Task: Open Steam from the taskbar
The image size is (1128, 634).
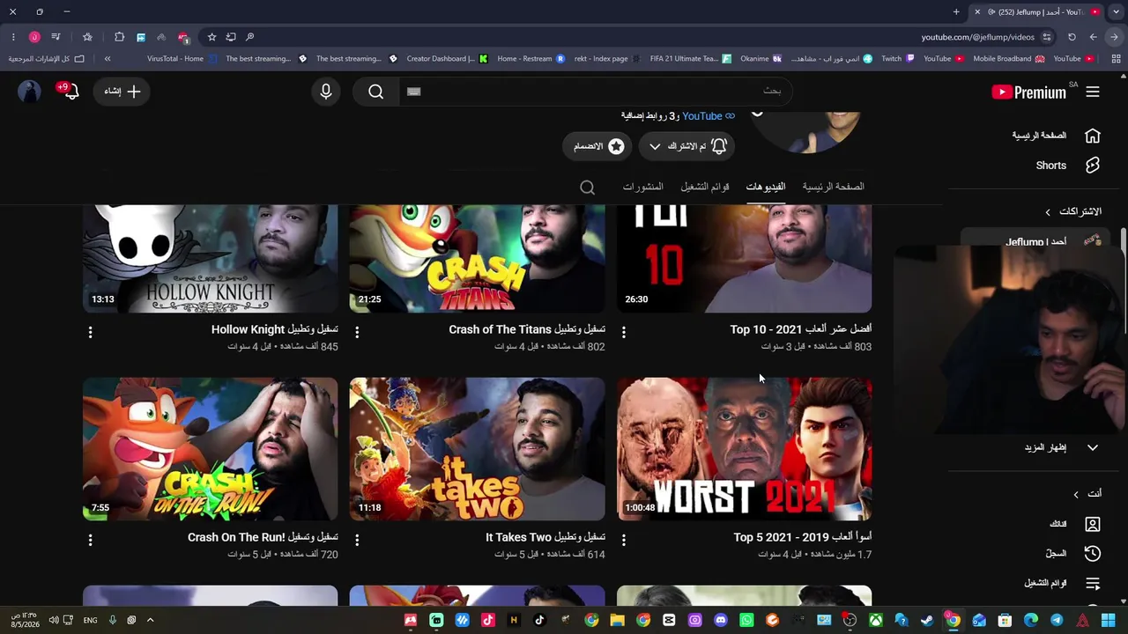Action: pos(927,620)
